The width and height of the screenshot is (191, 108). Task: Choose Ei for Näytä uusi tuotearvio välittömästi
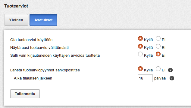[x=158, y=46]
